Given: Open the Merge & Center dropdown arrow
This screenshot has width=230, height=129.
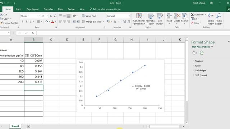Looking at the screenshot, I should (x=104, y=21).
